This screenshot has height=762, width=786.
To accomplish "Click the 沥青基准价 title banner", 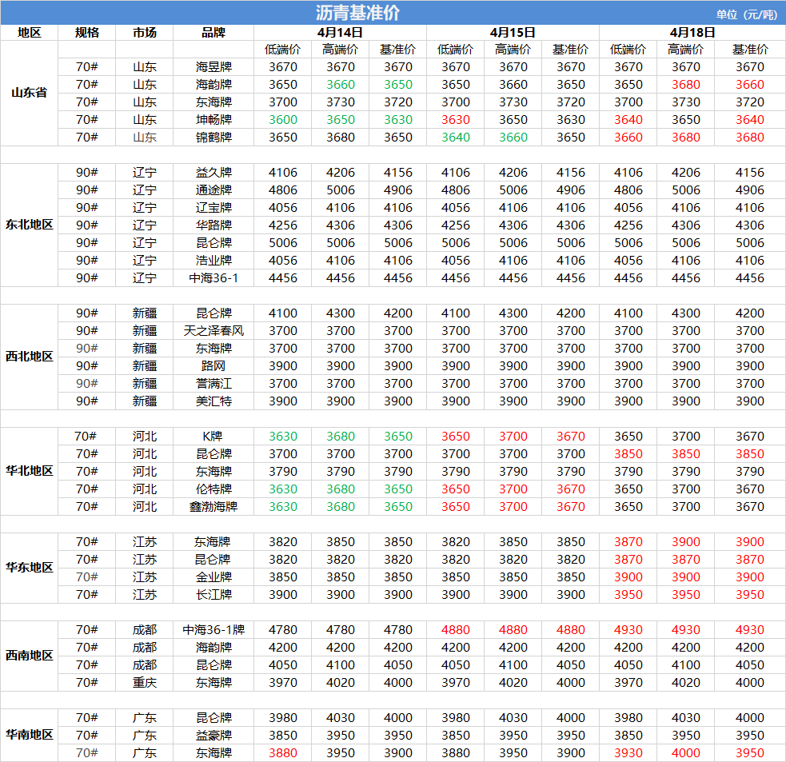I will [x=357, y=13].
